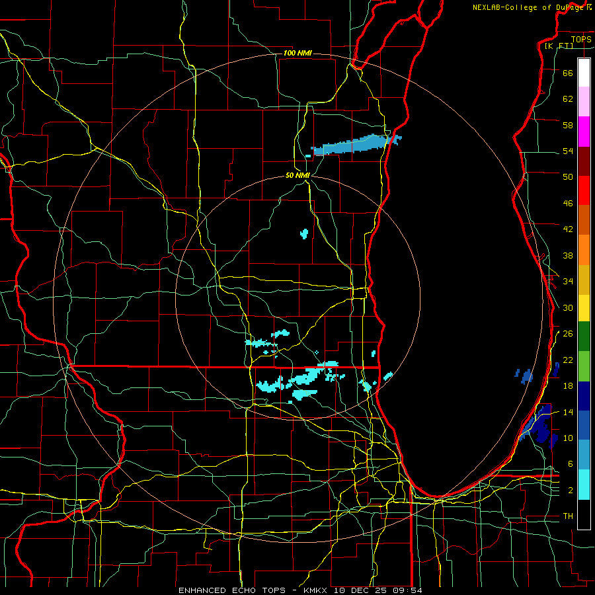Click the "2" legend label
Image resolution: width=595 pixels, height=595 pixels.
(x=571, y=491)
